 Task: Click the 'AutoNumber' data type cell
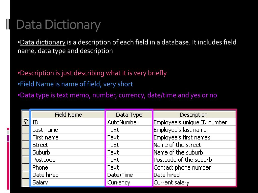pos(129,122)
